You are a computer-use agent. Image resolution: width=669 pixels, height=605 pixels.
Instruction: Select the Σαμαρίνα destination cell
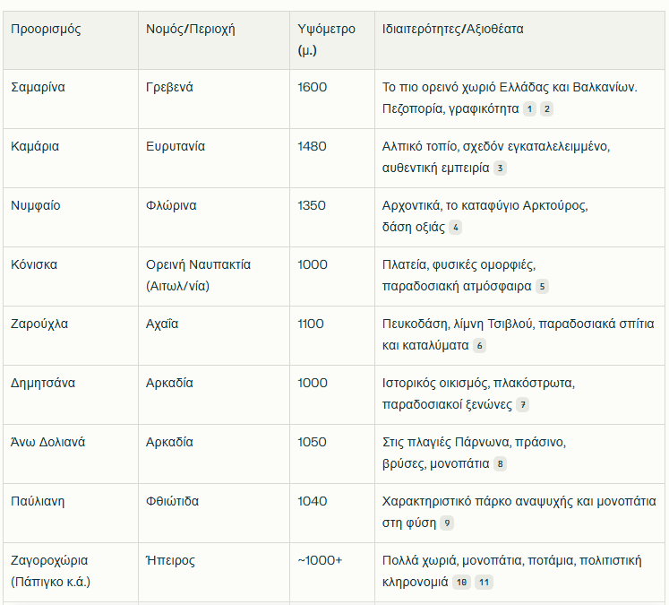(71, 99)
